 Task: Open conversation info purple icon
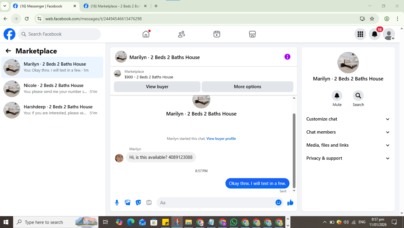coord(287,57)
